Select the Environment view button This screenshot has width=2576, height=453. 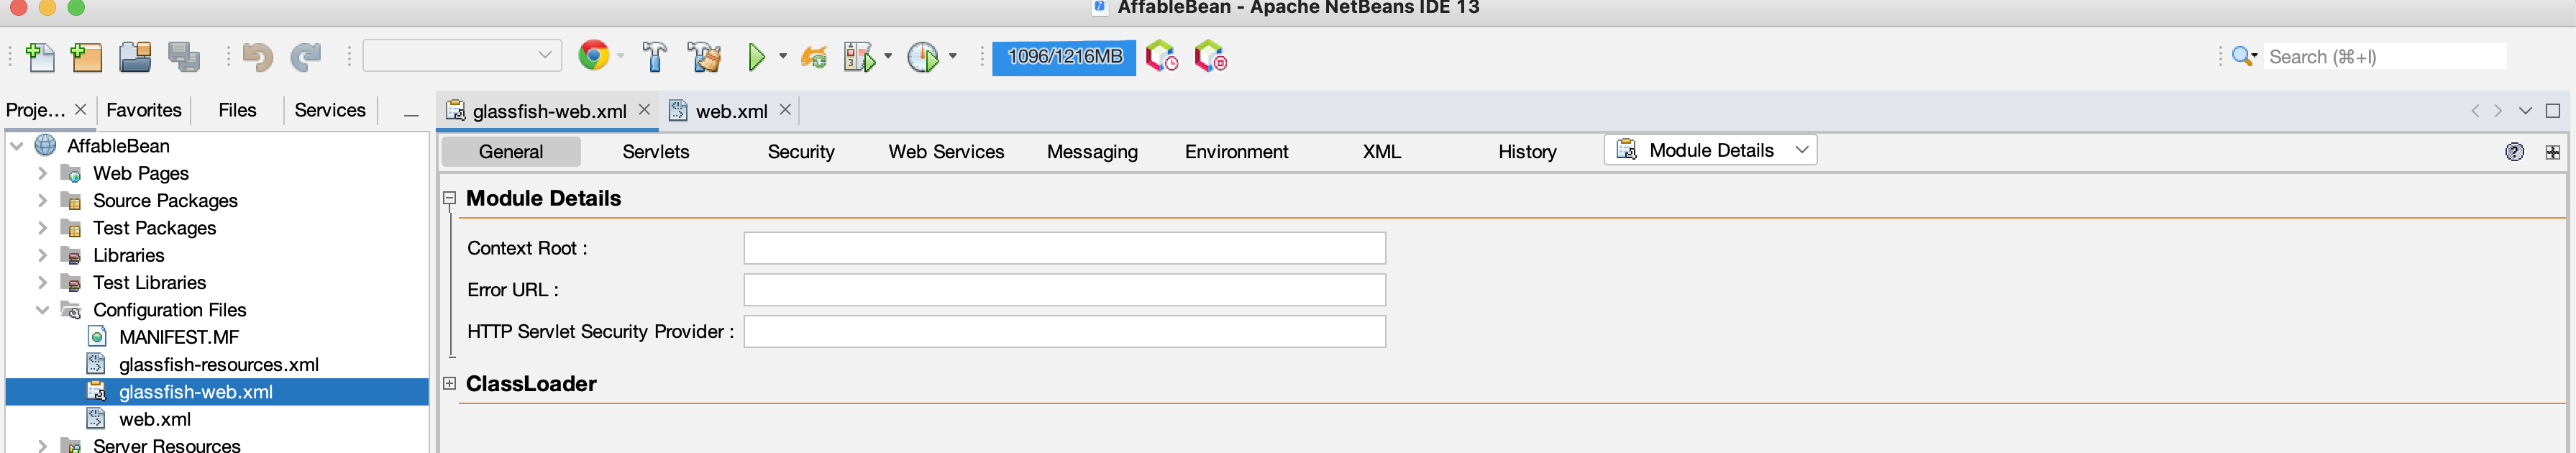click(1237, 152)
